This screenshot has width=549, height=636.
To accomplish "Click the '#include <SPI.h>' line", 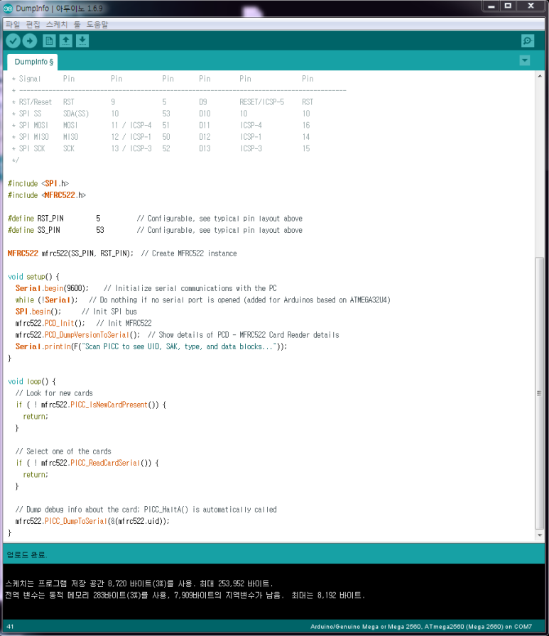I will pos(38,183).
